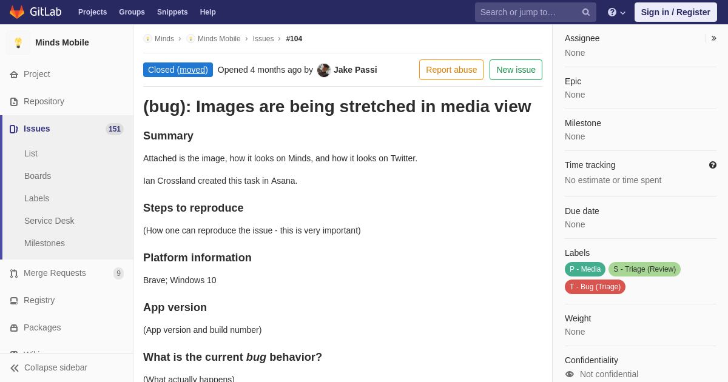Click the Summary heading
The width and height of the screenshot is (728, 382).
tap(168, 136)
